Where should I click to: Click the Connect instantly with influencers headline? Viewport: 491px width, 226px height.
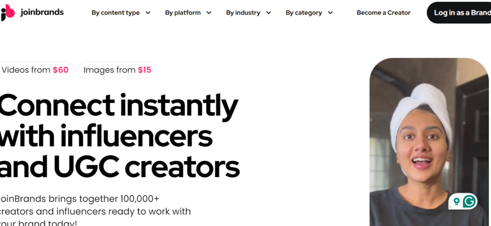point(119,136)
